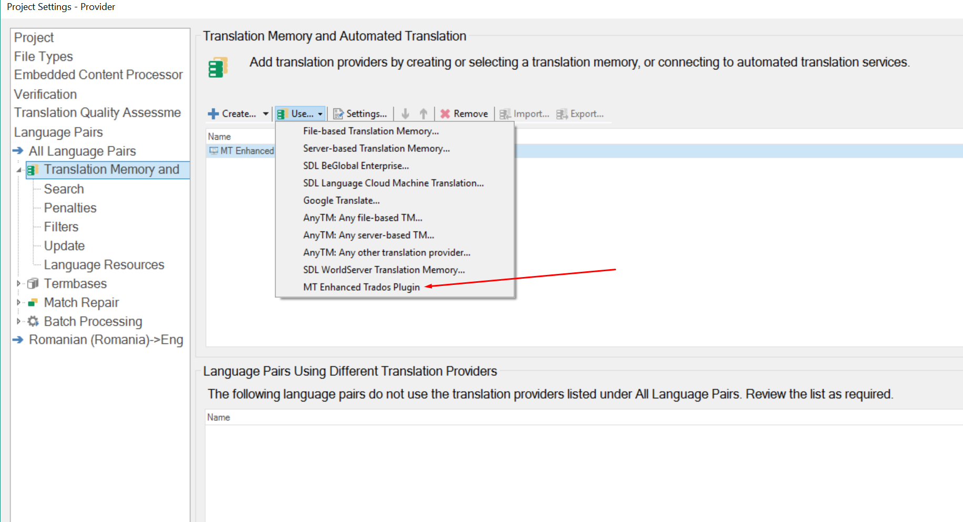
Task: Click the Export... button text
Action: (587, 114)
